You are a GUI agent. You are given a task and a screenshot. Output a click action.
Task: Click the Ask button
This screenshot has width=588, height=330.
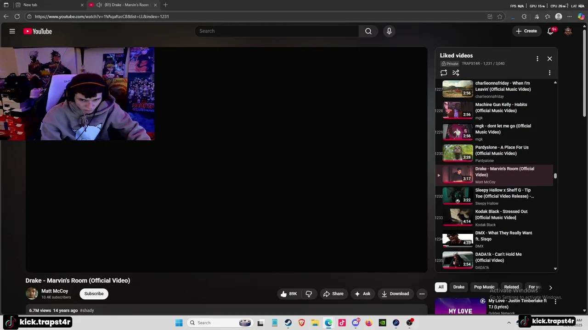click(362, 294)
